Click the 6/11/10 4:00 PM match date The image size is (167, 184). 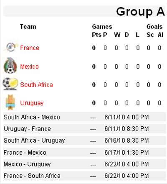point(127,117)
